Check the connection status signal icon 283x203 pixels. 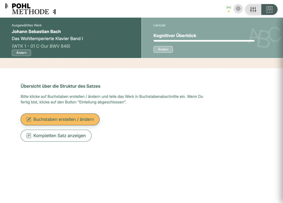coord(229,8)
